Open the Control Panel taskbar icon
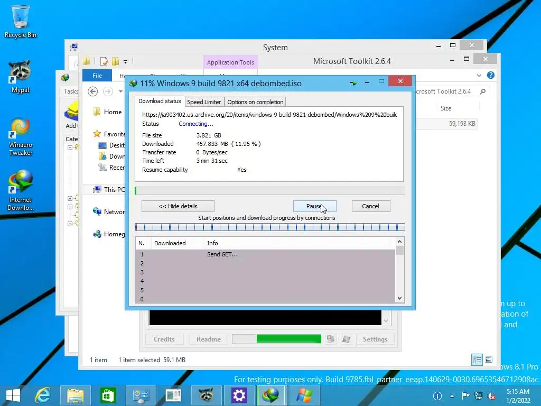The width and height of the screenshot is (541, 406). pyautogui.click(x=141, y=395)
